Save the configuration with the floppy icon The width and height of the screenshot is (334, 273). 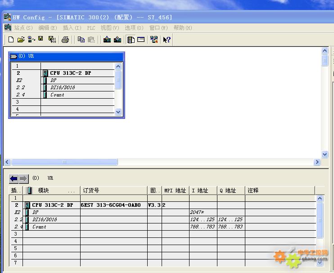(x=41, y=39)
